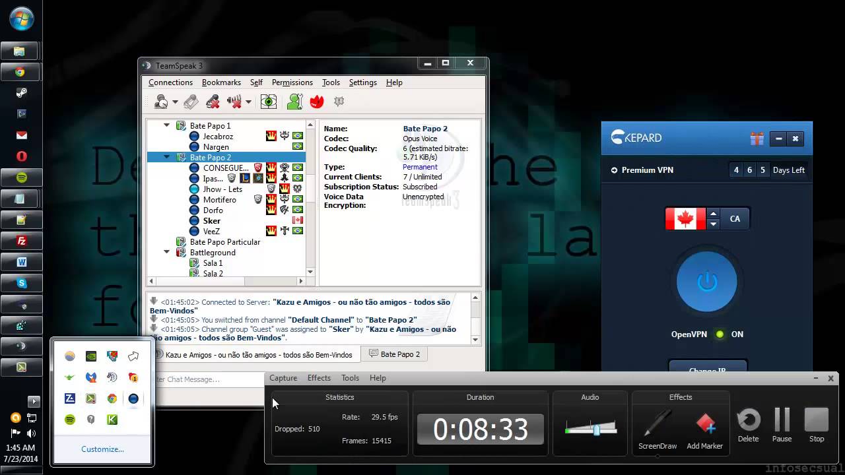The width and height of the screenshot is (845, 475).
Task: Collapse the Battleground channel tree
Action: 166,252
